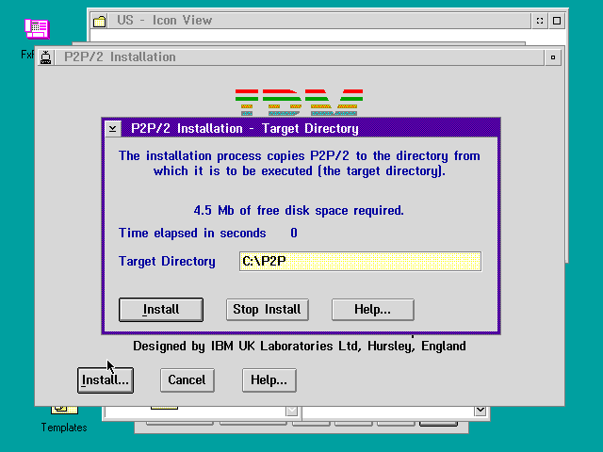Click the Target Directory dialog title bar
Viewport: 603px width, 452px height.
[310, 129]
